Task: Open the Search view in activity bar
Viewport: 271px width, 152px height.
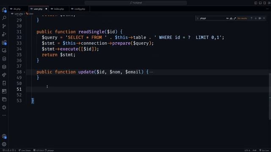Action: [x=4, y=18]
